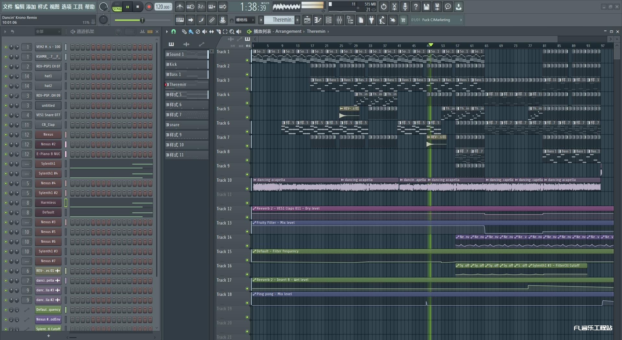Select the slip tool in playlist
This screenshot has width=622, height=340.
211,31
